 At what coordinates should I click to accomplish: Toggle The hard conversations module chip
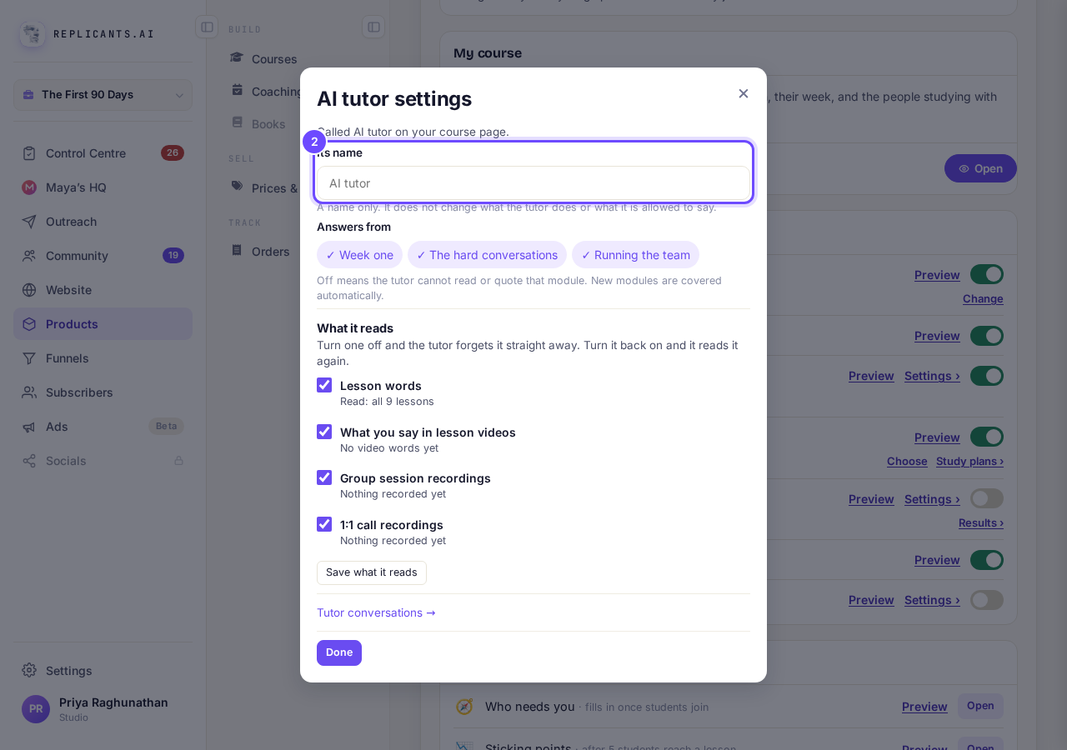[487, 255]
